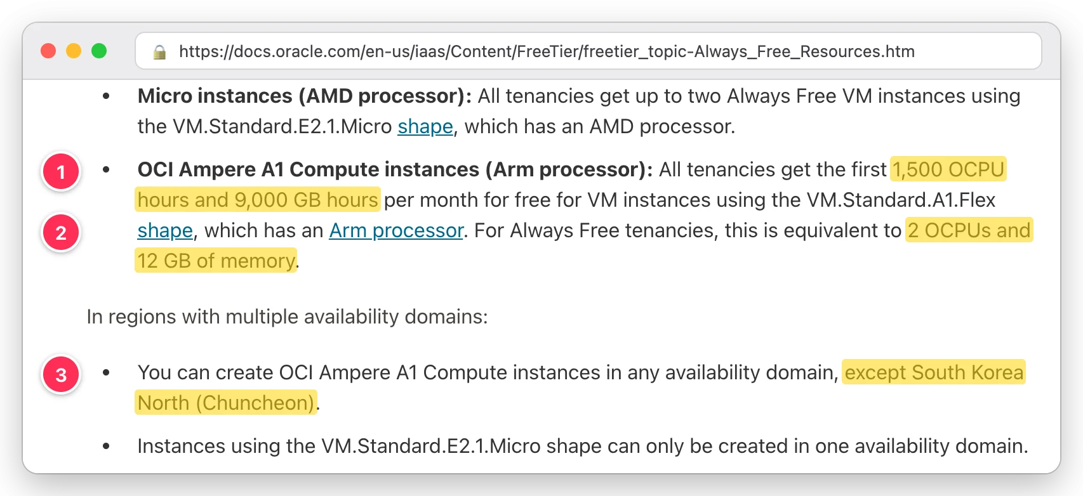Click the yellow minimize window dot
This screenshot has height=496, width=1083.
point(74,51)
